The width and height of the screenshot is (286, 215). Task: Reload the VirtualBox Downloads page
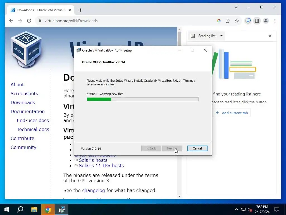pos(29,21)
